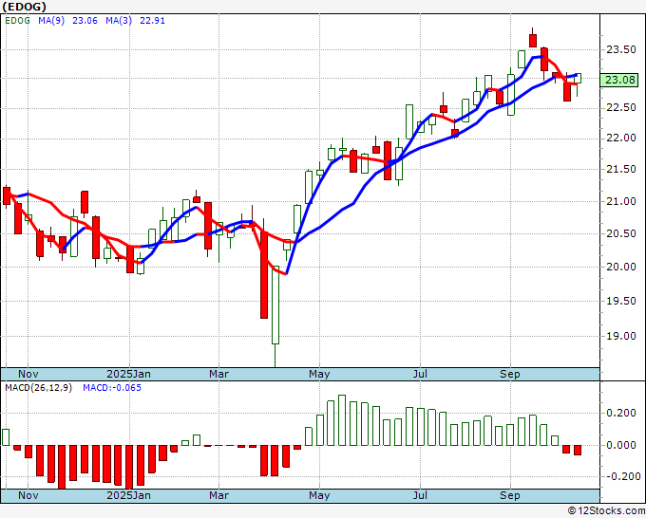Click Mar on the price chart's date axis

218,374
